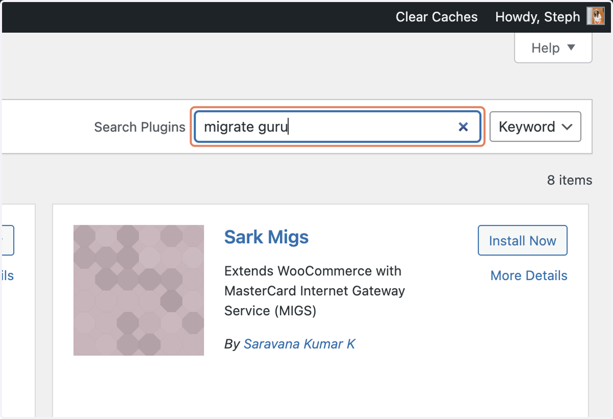Screen dimensions: 613x419
Task: Focus the Search Plugins input field
Action: (x=338, y=127)
